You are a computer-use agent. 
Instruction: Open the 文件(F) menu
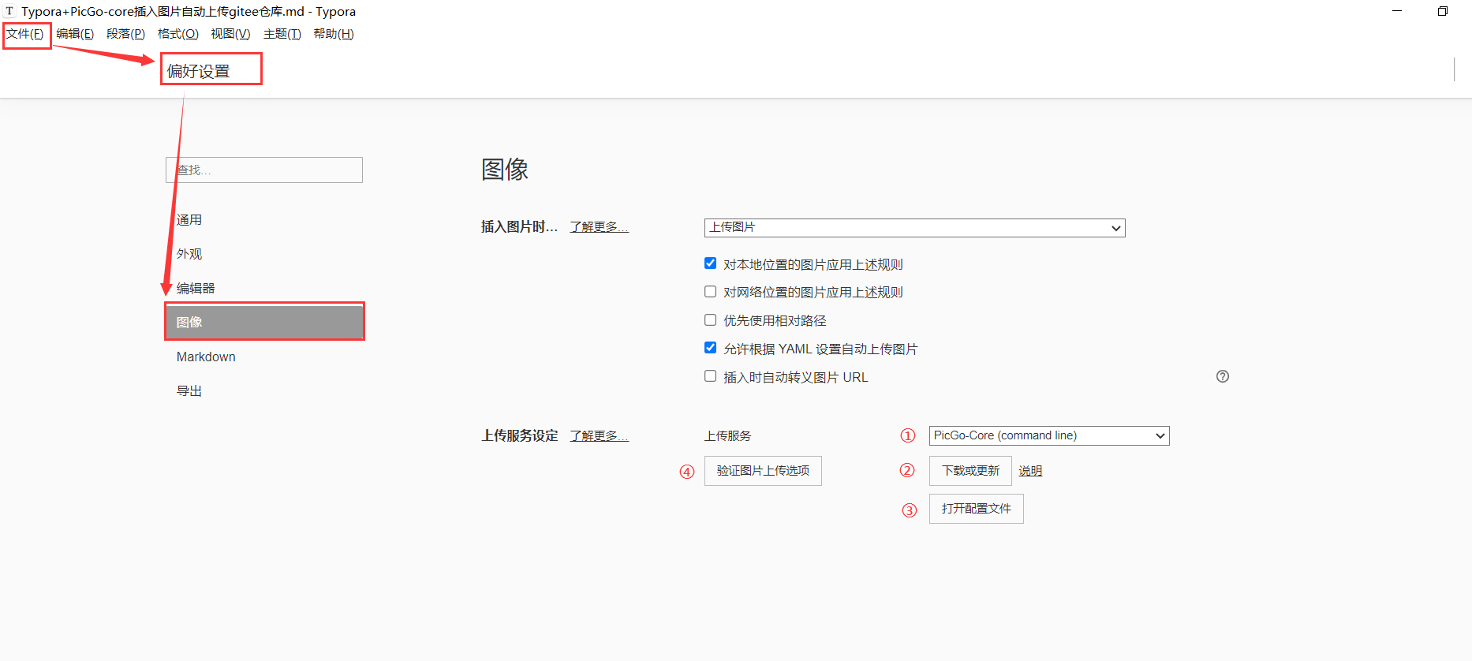[25, 34]
